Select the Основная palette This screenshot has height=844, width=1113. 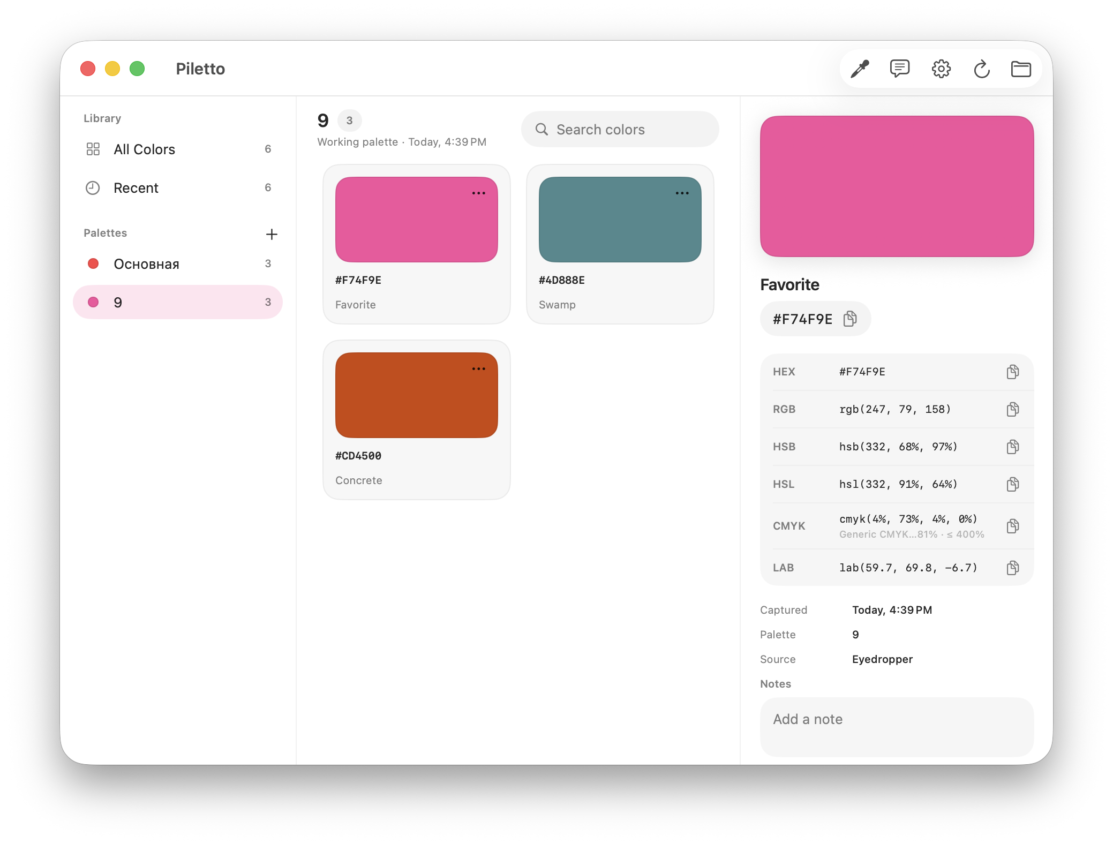point(178,263)
